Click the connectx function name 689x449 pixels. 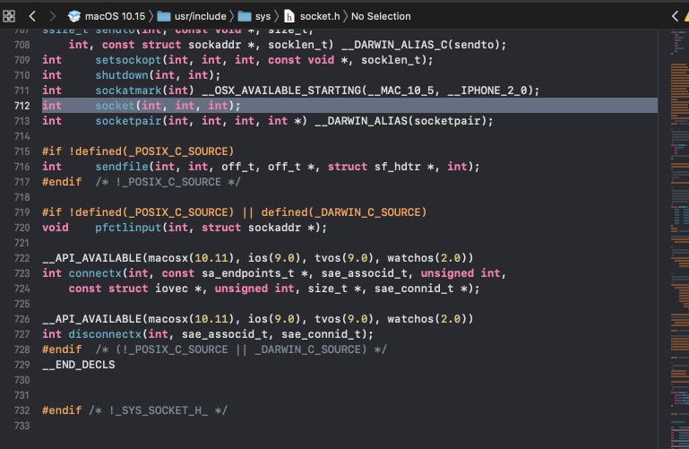[x=96, y=273]
